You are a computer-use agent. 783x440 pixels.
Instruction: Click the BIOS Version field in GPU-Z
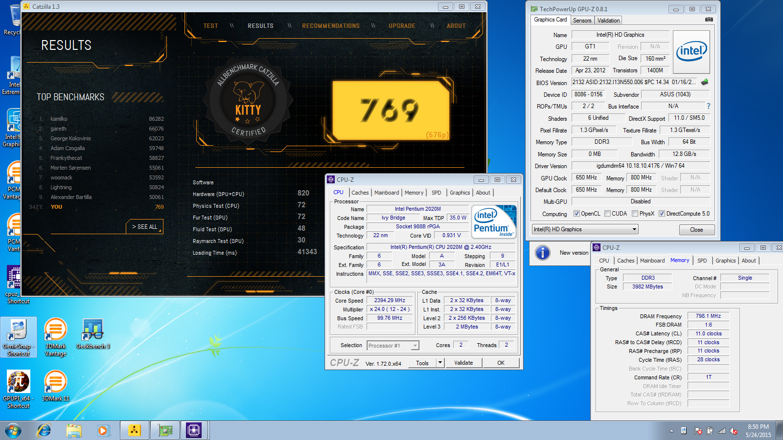pos(635,83)
